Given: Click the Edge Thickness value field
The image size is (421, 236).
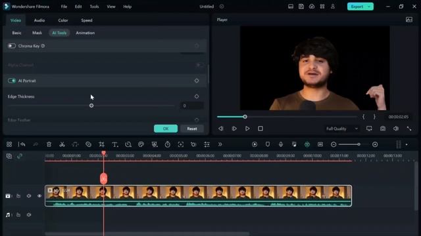Looking at the screenshot, I should [191, 106].
